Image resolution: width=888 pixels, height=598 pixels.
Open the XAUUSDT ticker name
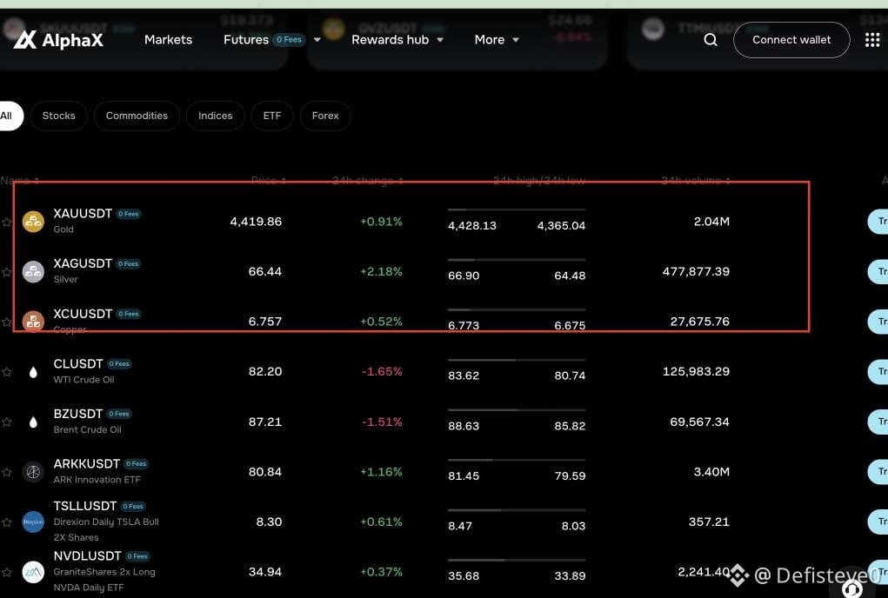pos(83,214)
